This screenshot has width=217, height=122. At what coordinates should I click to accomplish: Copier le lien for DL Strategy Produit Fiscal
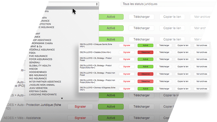183,59
